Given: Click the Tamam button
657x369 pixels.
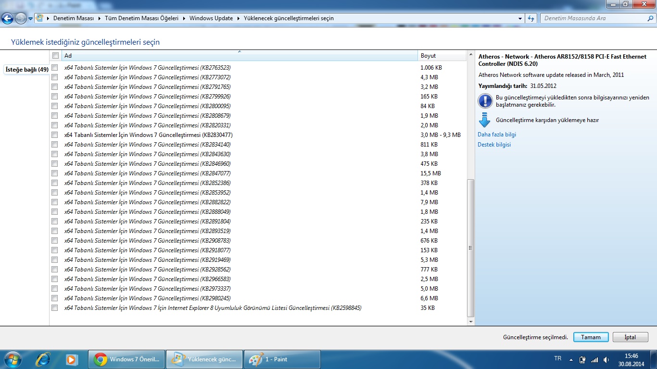Looking at the screenshot, I should tap(591, 337).
